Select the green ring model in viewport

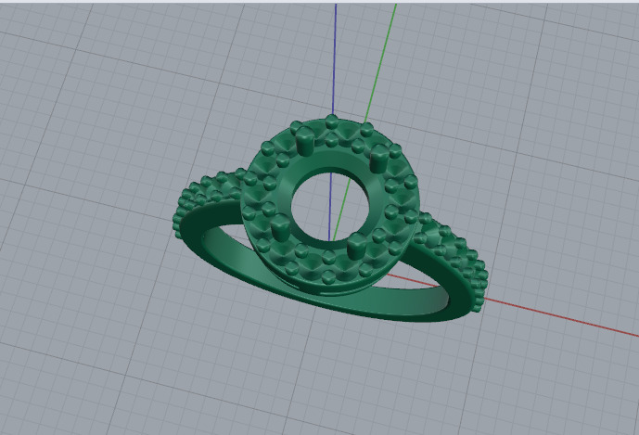[330, 220]
